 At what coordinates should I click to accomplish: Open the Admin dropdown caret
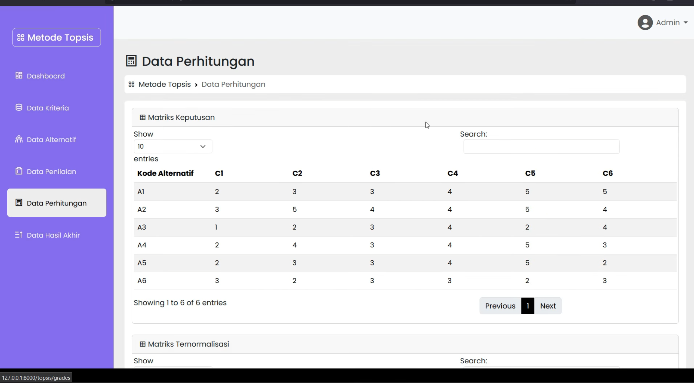tap(686, 23)
